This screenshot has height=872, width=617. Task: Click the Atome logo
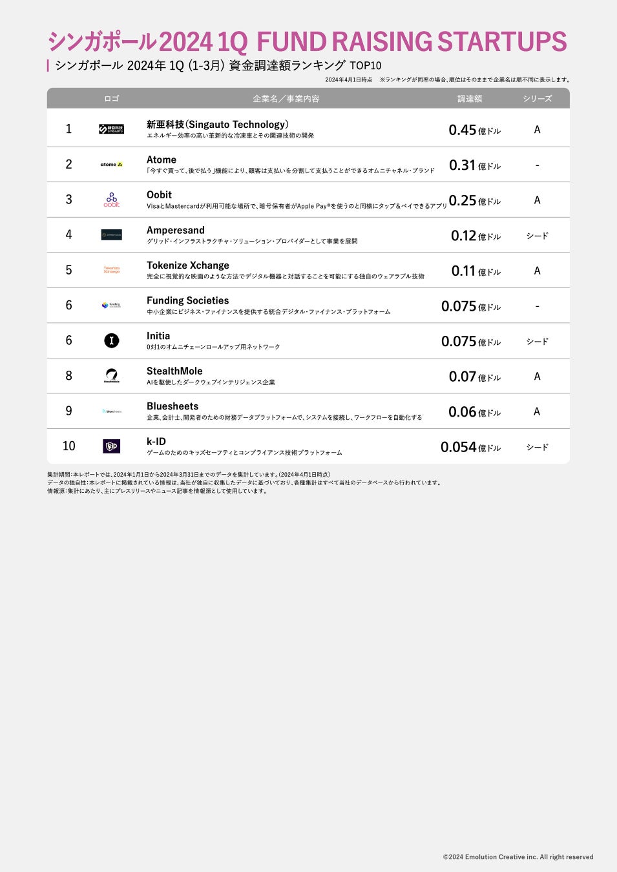pos(111,165)
